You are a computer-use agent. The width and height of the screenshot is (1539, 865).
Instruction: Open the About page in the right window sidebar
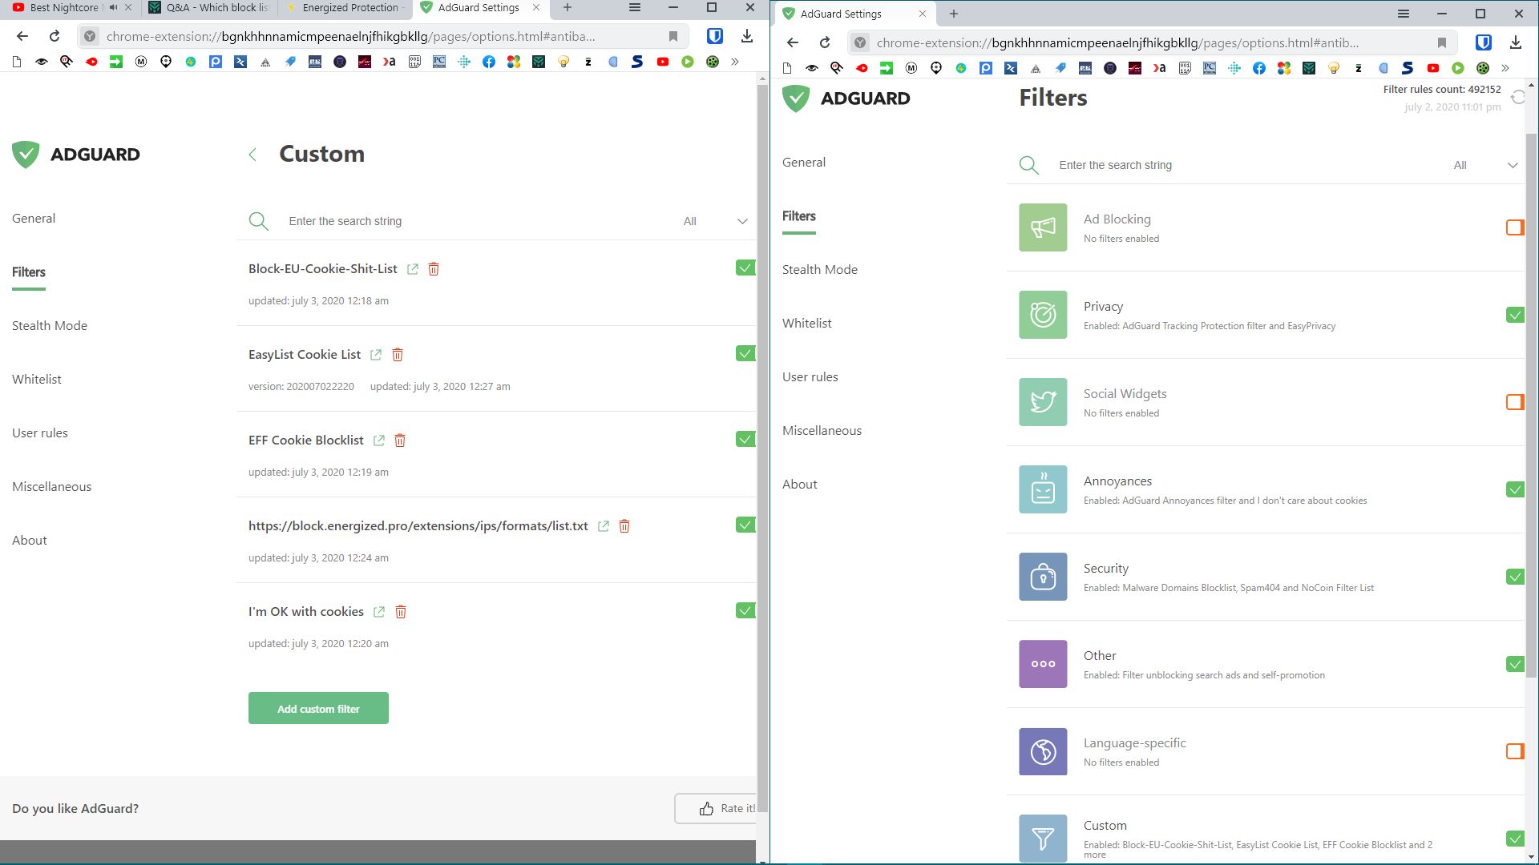coord(800,485)
